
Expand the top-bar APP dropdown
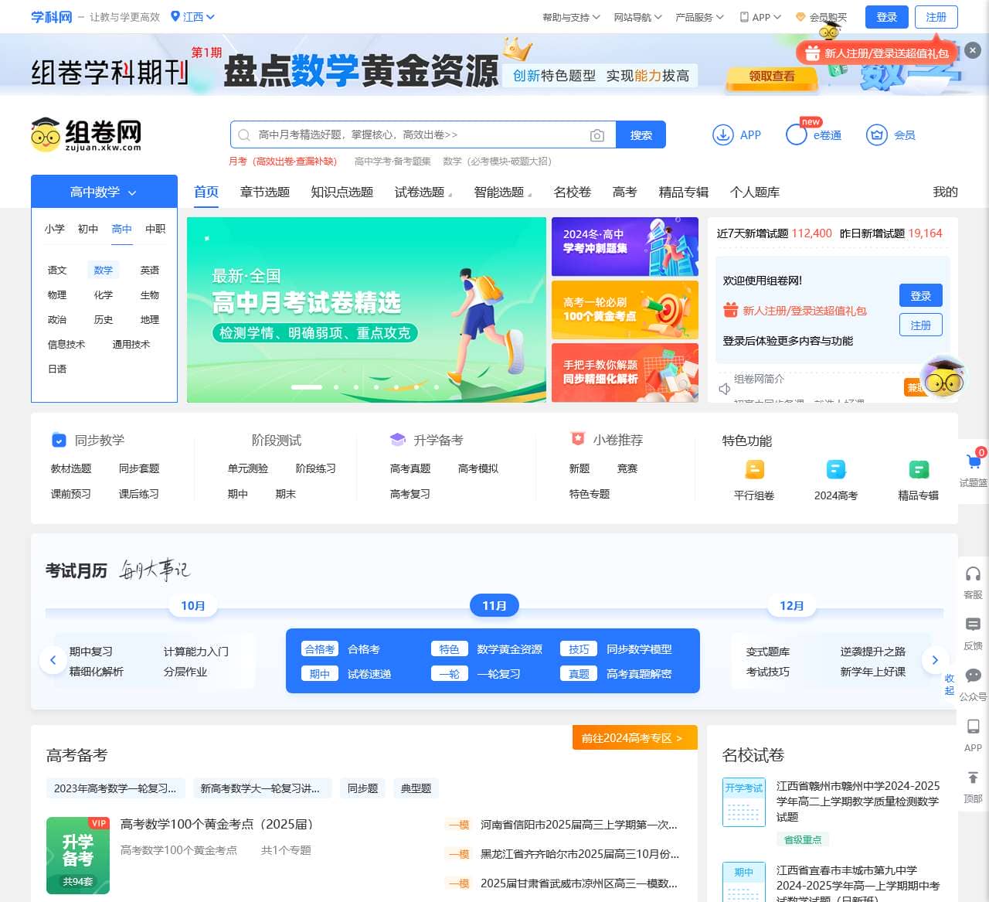coord(760,17)
